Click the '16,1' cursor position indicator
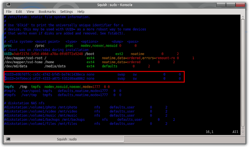 pyautogui.click(x=209, y=132)
